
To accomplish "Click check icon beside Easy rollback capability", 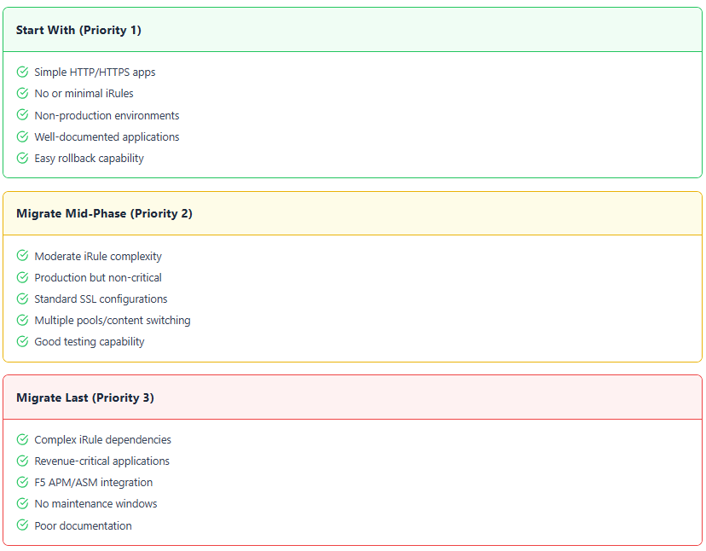I will [22, 158].
